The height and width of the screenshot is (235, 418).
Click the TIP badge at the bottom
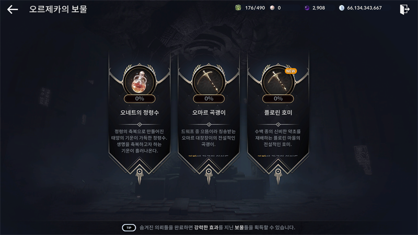pos(129,228)
